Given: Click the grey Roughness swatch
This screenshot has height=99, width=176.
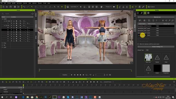Looking at the screenshot, I should pyautogui.click(x=166, y=68).
